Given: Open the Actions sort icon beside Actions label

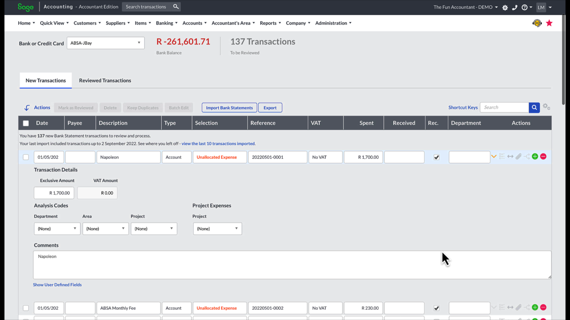Looking at the screenshot, I should coord(26,107).
